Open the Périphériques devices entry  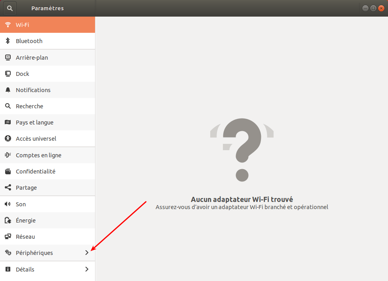pos(34,253)
